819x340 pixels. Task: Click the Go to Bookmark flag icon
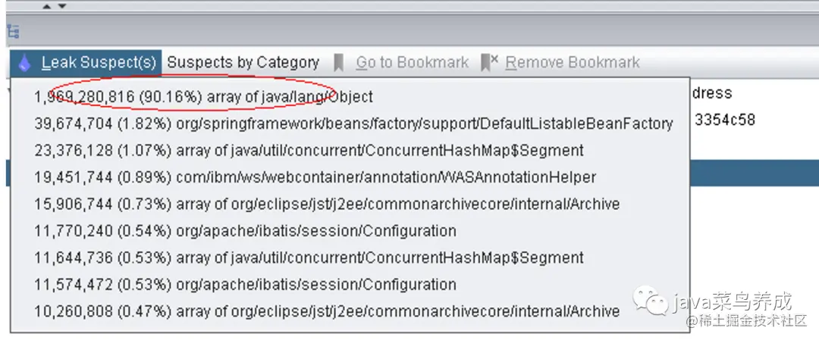coord(338,63)
